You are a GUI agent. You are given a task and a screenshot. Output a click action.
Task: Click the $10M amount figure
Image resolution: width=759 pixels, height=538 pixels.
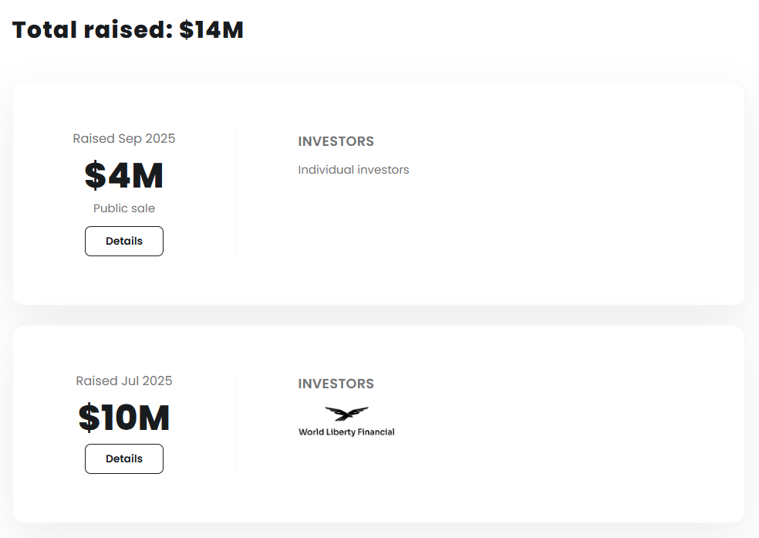click(124, 418)
